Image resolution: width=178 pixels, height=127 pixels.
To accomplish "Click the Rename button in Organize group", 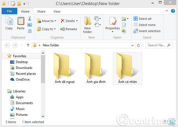I will (69, 29).
